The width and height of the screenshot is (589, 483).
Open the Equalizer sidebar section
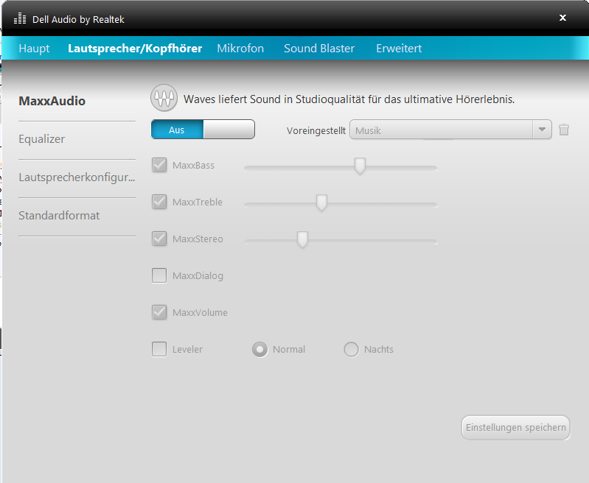(42, 139)
